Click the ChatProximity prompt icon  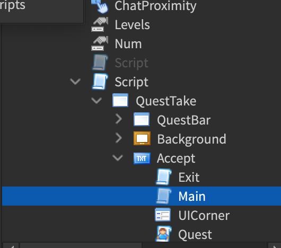click(100, 6)
